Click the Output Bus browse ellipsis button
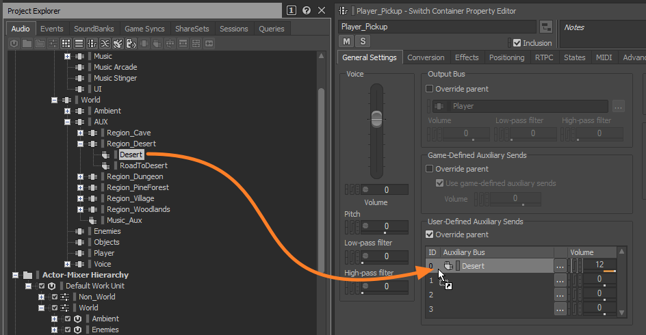 pyautogui.click(x=618, y=107)
